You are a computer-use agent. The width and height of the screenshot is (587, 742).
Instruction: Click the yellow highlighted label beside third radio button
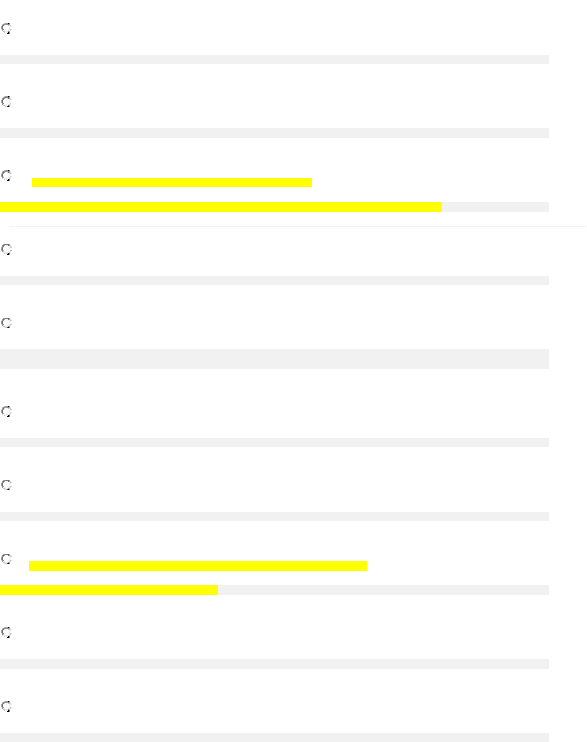tap(172, 182)
